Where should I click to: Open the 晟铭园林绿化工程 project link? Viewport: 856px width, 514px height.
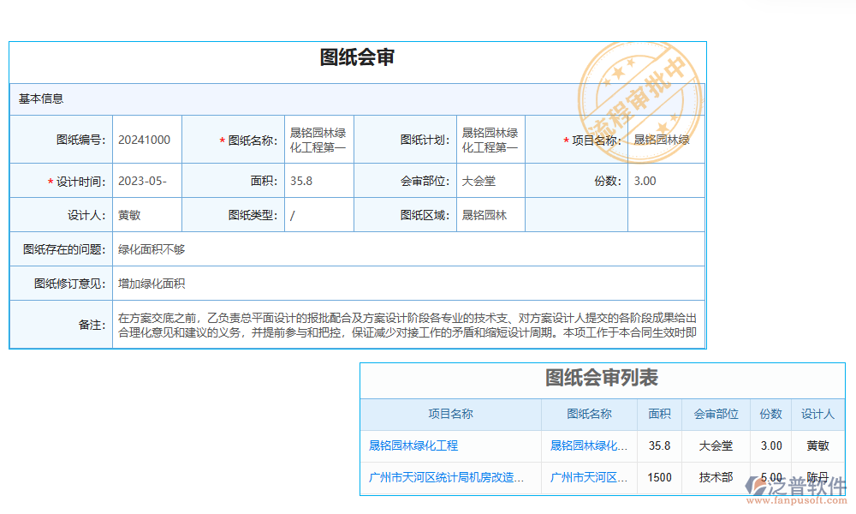pyautogui.click(x=413, y=445)
